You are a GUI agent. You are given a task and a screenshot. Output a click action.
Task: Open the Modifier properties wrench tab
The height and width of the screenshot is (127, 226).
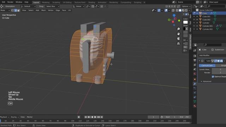pos(195,84)
